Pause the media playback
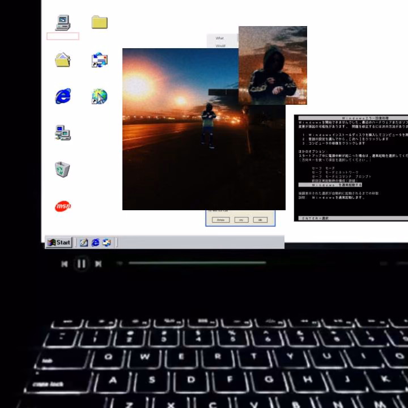 82,264
